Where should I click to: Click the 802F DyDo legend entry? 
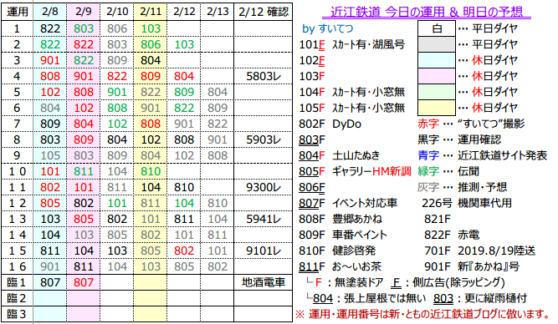coord(330,124)
